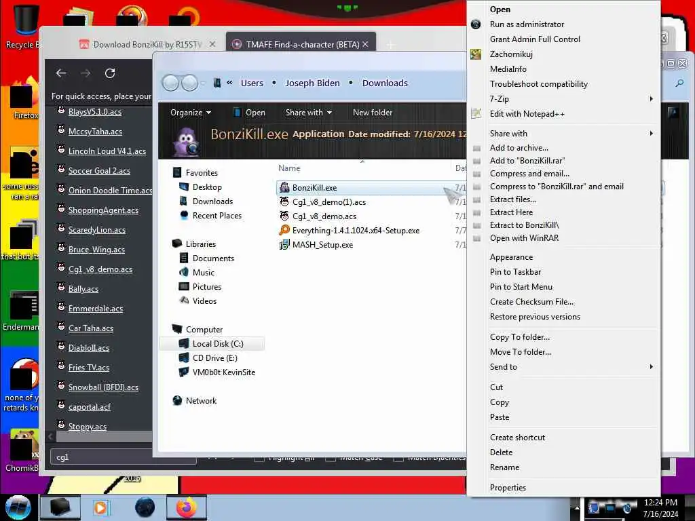Open the ShoppingAgent.acs link
This screenshot has height=521, width=695.
[x=103, y=210]
